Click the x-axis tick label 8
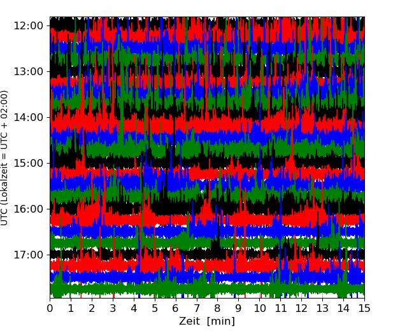Image resolution: width=414 pixels, height=331 pixels. (218, 308)
